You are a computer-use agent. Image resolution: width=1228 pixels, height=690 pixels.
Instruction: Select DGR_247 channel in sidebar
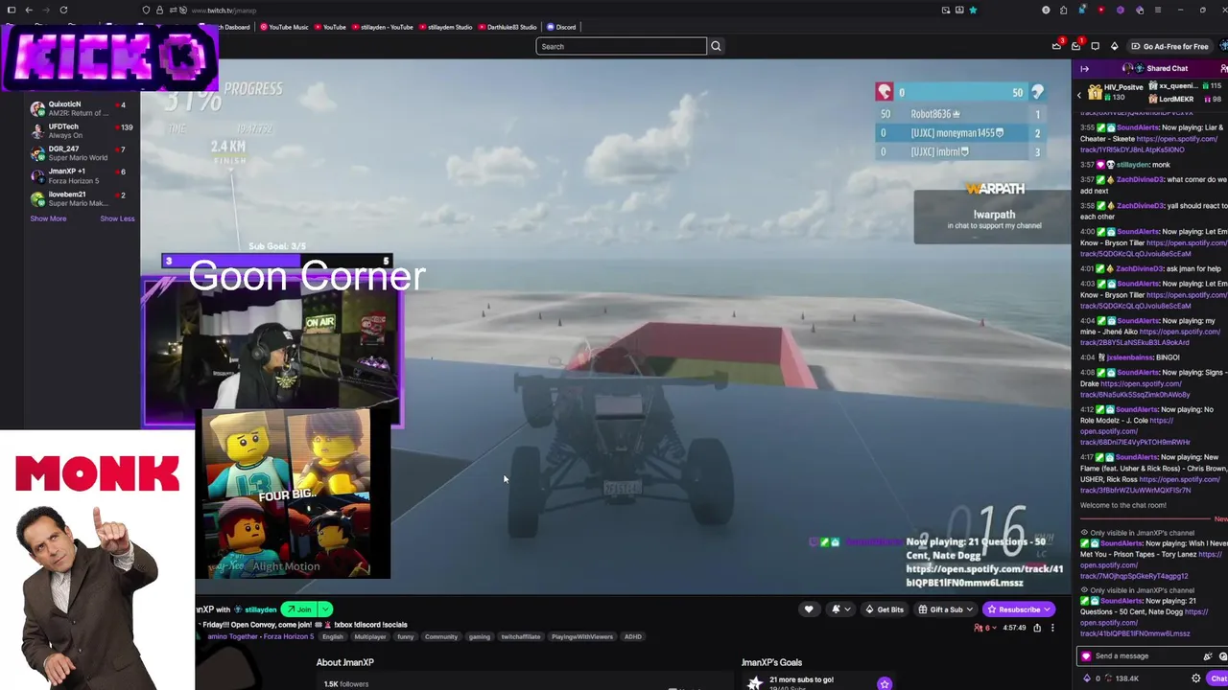pos(82,153)
